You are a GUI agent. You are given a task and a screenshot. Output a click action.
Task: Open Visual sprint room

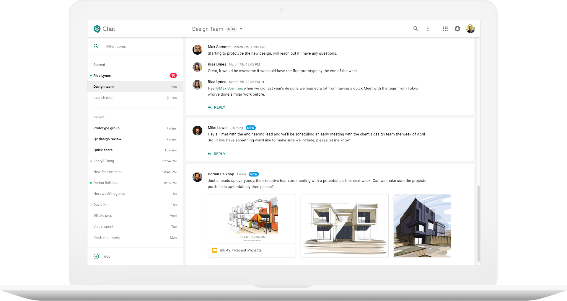(135, 226)
